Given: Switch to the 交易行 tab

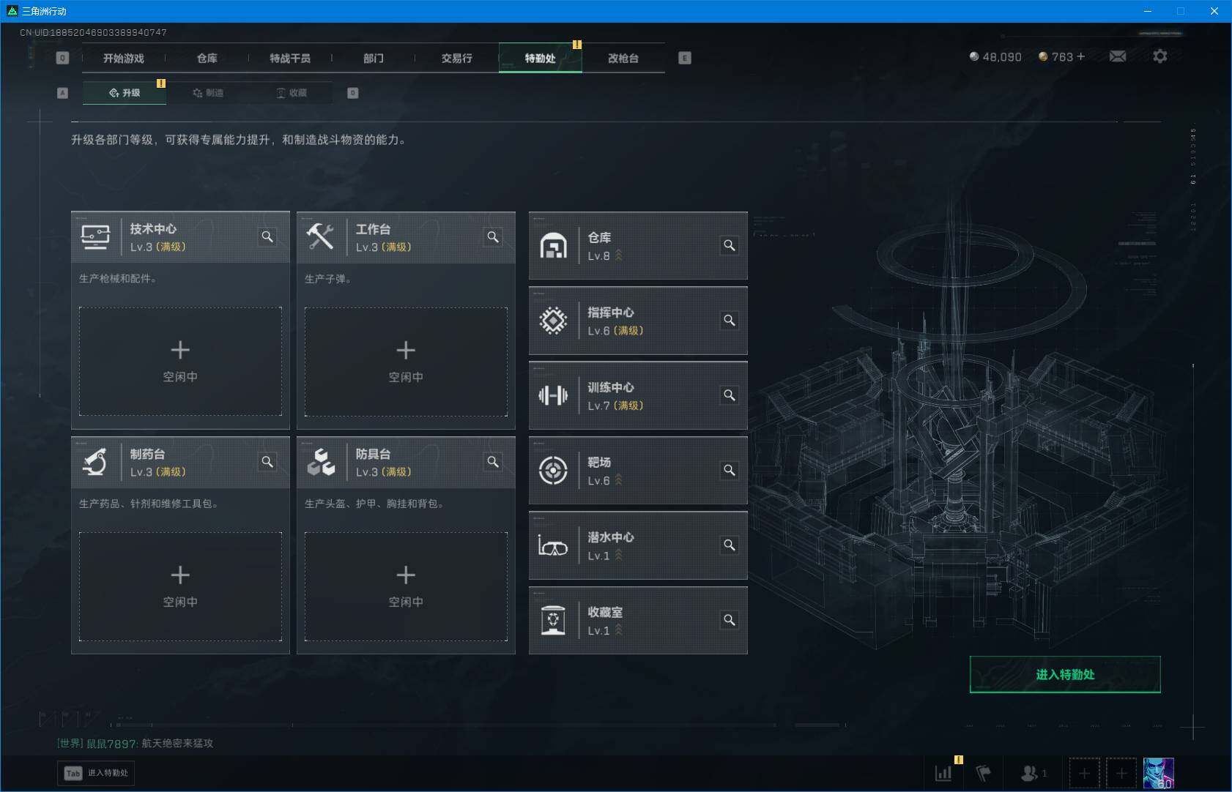Looking at the screenshot, I should (x=457, y=58).
